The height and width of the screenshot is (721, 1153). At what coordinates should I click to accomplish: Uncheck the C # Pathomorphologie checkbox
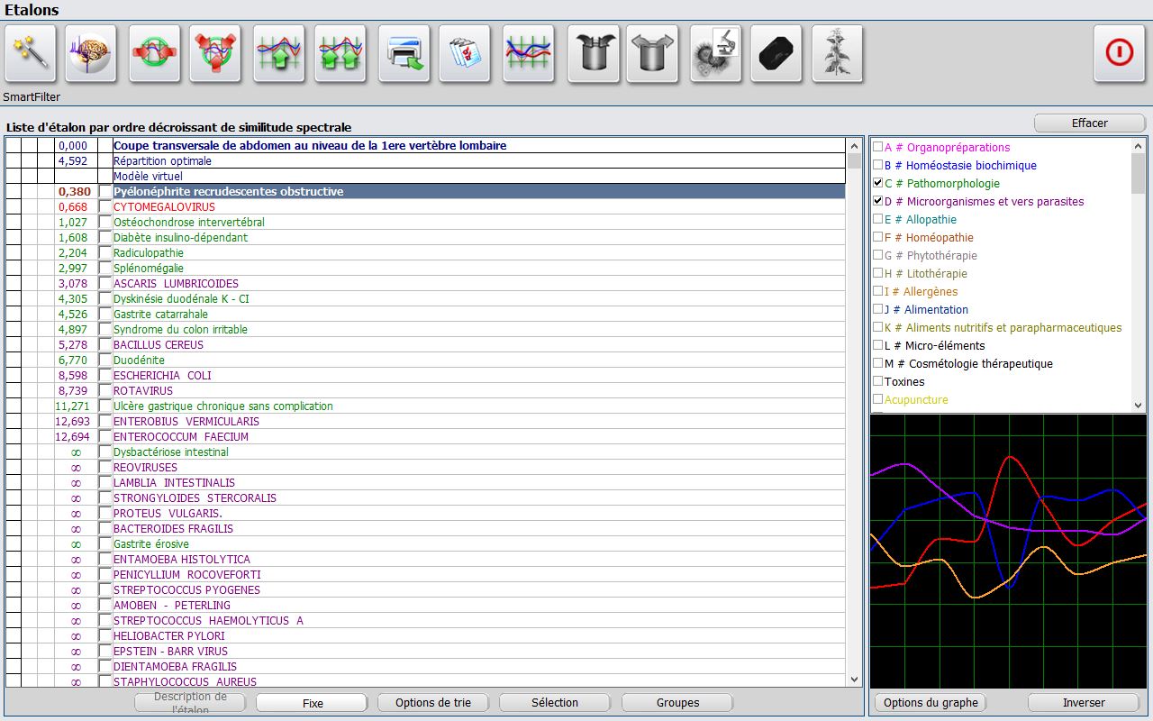point(878,183)
